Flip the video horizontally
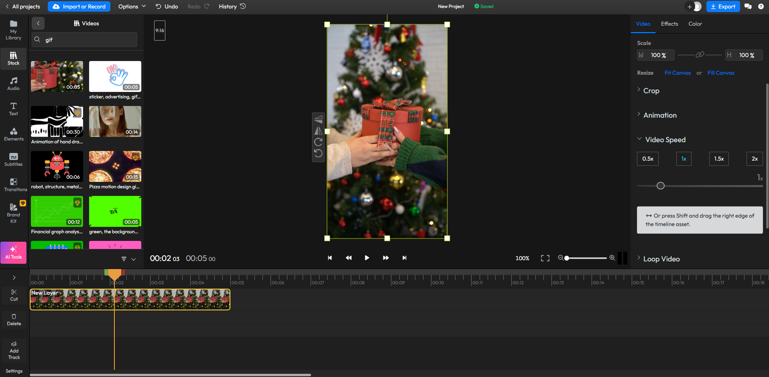Image resolution: width=769 pixels, height=377 pixels. click(x=318, y=130)
